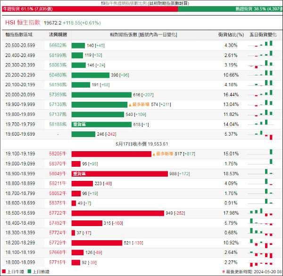Click the five-day mini chart for 18,200-18,299
The height and width of the screenshot is (276, 283).
tap(261, 244)
